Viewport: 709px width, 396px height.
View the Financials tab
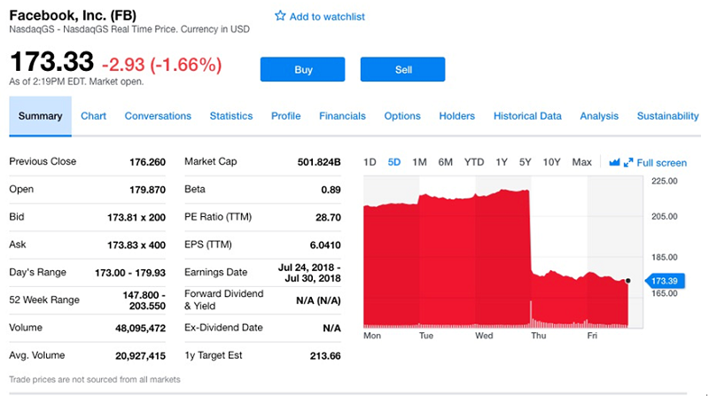[342, 116]
